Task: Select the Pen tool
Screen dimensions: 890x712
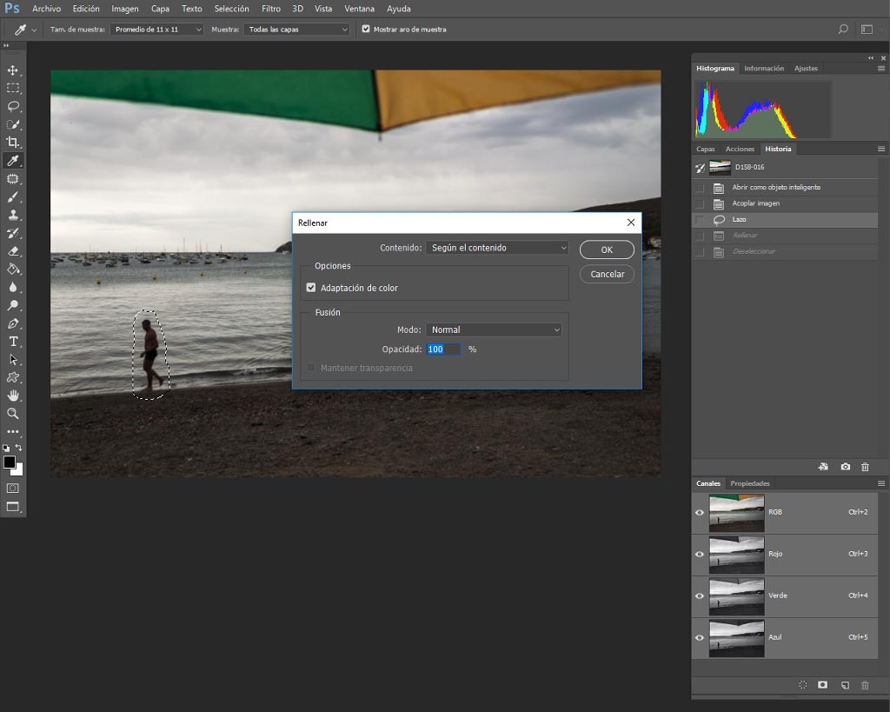Action: pos(12,323)
